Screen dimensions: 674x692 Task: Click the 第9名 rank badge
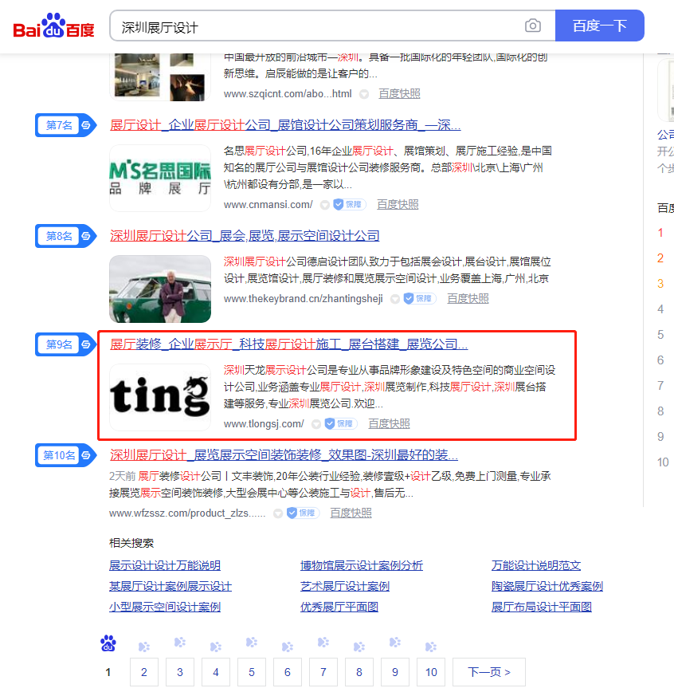65,344
